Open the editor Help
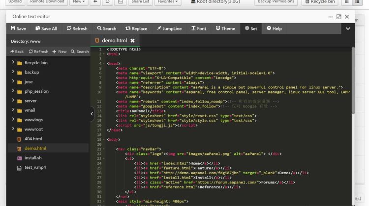This screenshot has height=206, width=369. coord(274,28)
